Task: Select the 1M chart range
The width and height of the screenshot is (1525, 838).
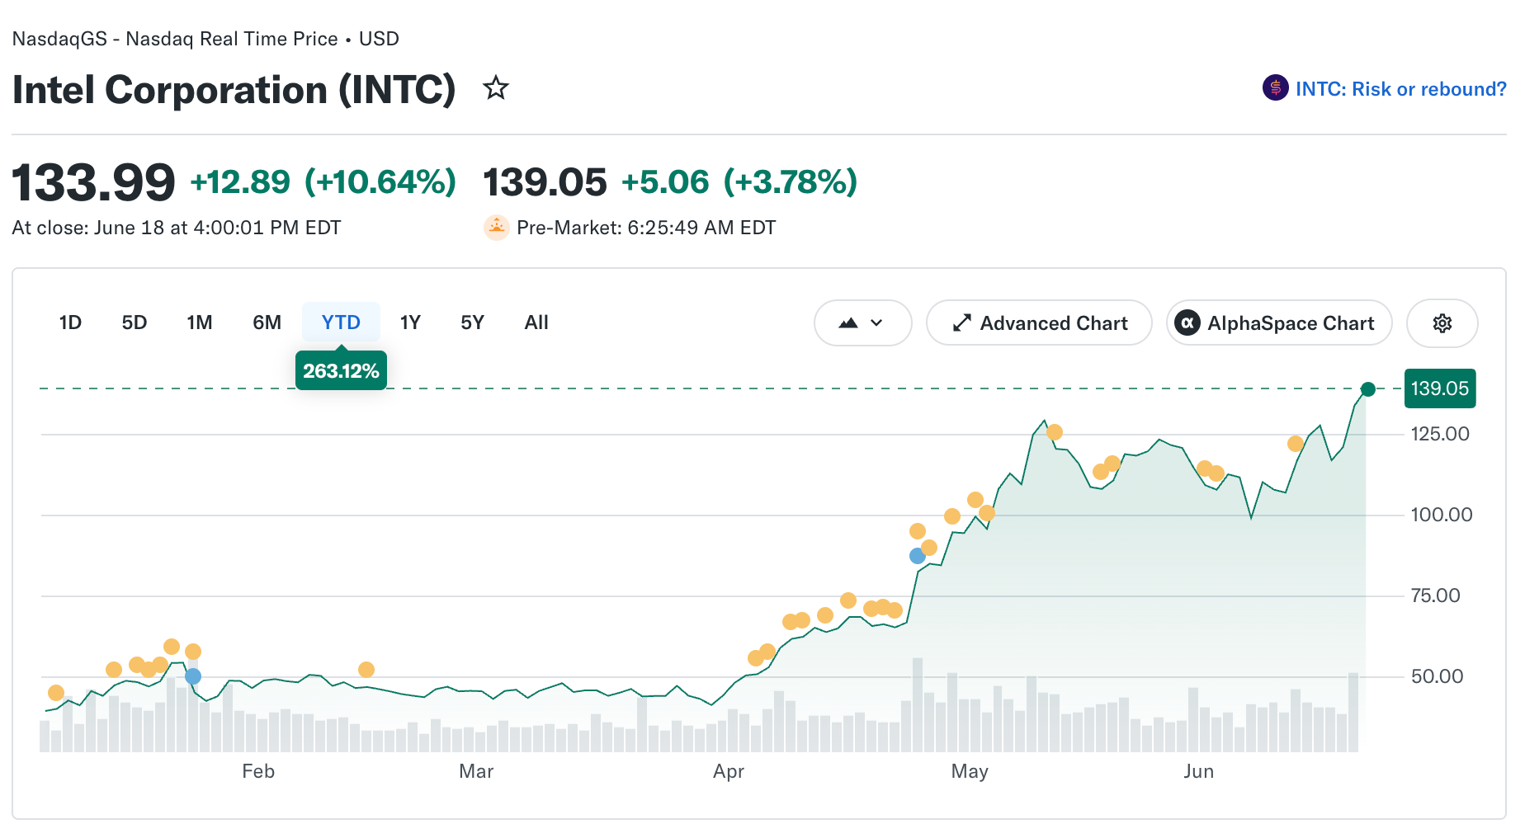Action: 199,322
